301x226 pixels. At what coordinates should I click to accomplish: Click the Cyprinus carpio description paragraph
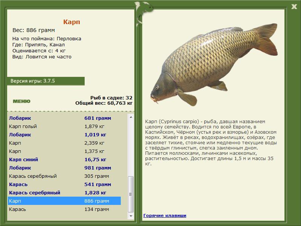(211, 142)
